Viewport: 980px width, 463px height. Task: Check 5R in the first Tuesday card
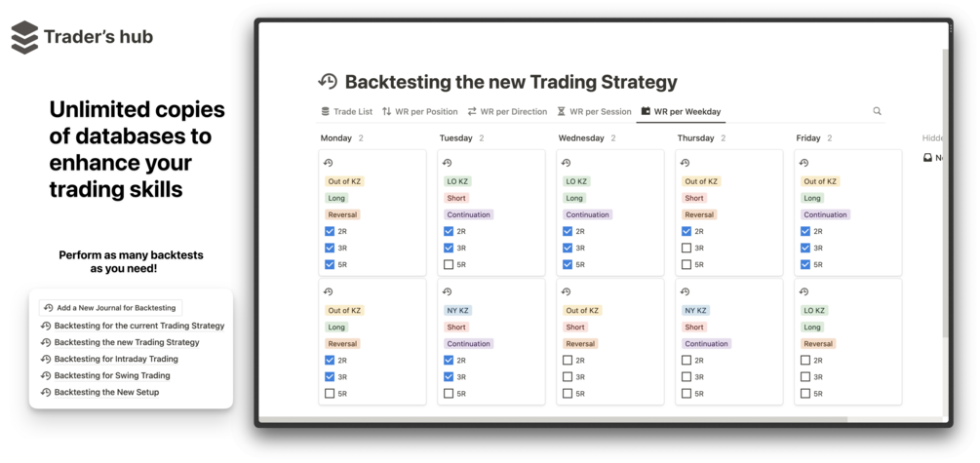click(x=449, y=264)
